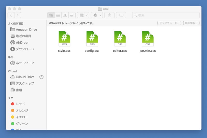Image resolution: width=207 pixels, height=138 pixels.
Task: Select the config.css file icon
Action: [x=92, y=39]
